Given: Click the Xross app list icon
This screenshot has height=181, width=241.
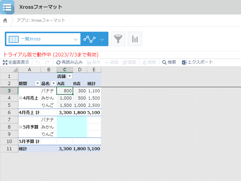Looking at the screenshot, I should tap(7, 7).
